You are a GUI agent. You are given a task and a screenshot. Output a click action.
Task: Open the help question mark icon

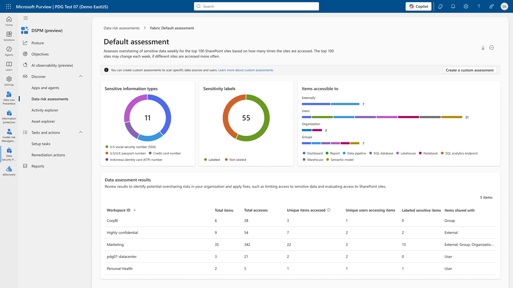479,6
